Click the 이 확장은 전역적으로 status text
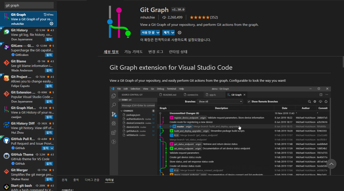 tap(175, 40)
